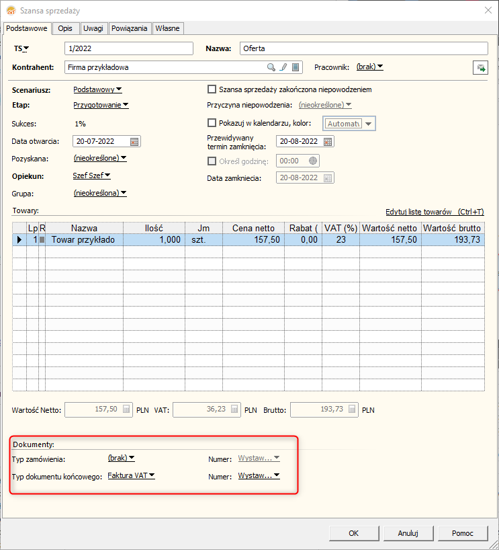Image resolution: width=499 pixels, height=550 pixels.
Task: Click the VAT cell showing 23
Action: (x=341, y=240)
